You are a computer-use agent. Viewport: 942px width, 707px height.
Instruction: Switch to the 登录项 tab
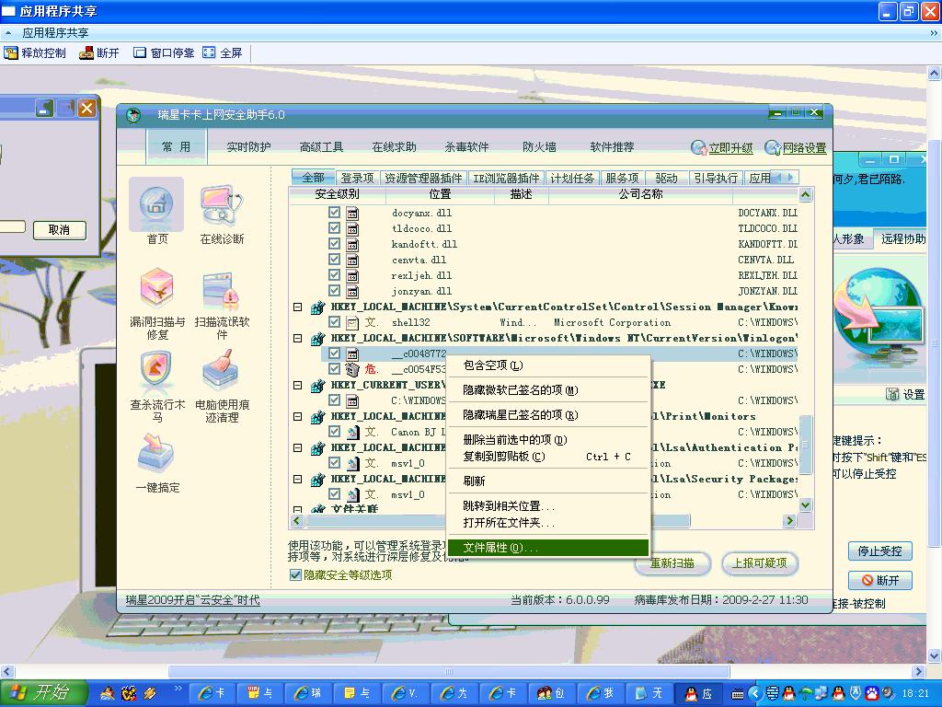(357, 178)
